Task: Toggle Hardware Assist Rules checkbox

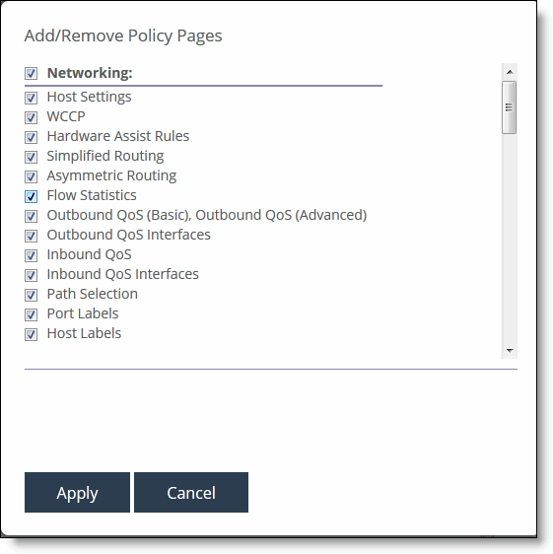Action: [32, 137]
